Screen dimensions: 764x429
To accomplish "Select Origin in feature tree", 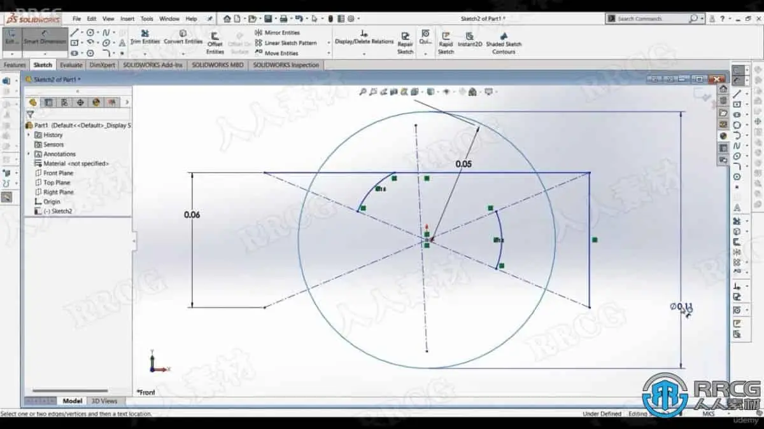I will [x=48, y=201].
